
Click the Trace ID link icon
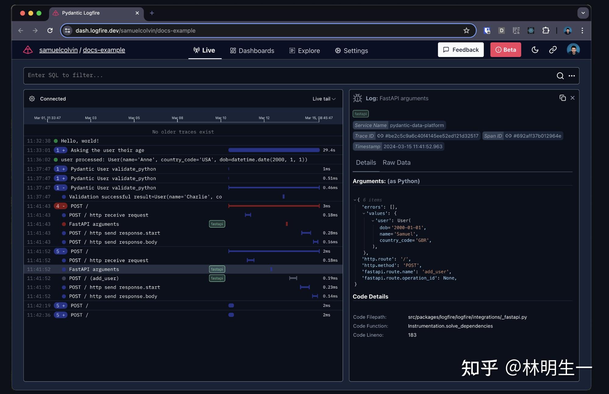(380, 136)
